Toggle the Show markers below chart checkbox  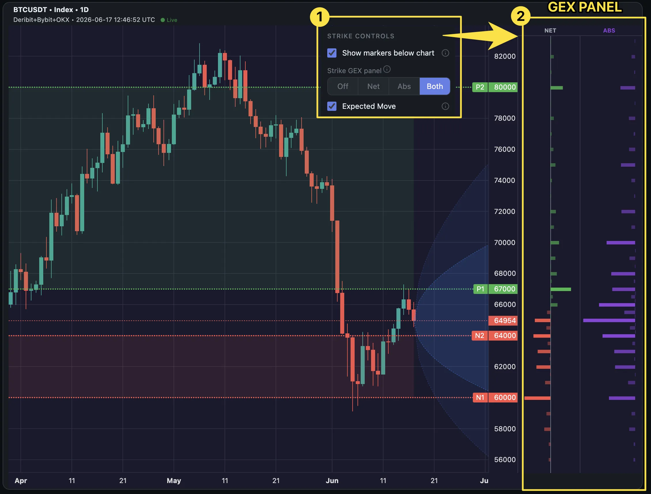tap(332, 53)
